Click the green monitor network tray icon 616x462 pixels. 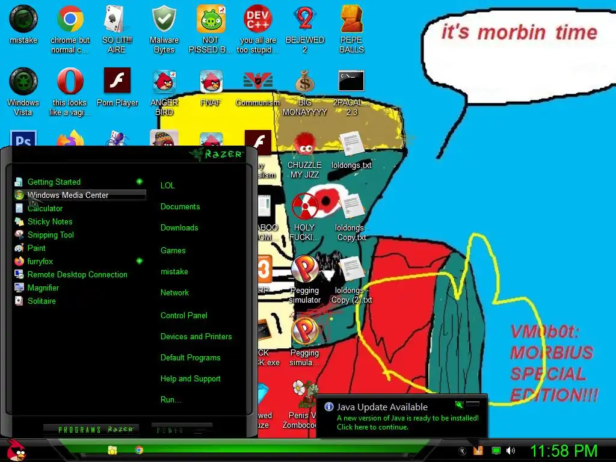(x=496, y=451)
